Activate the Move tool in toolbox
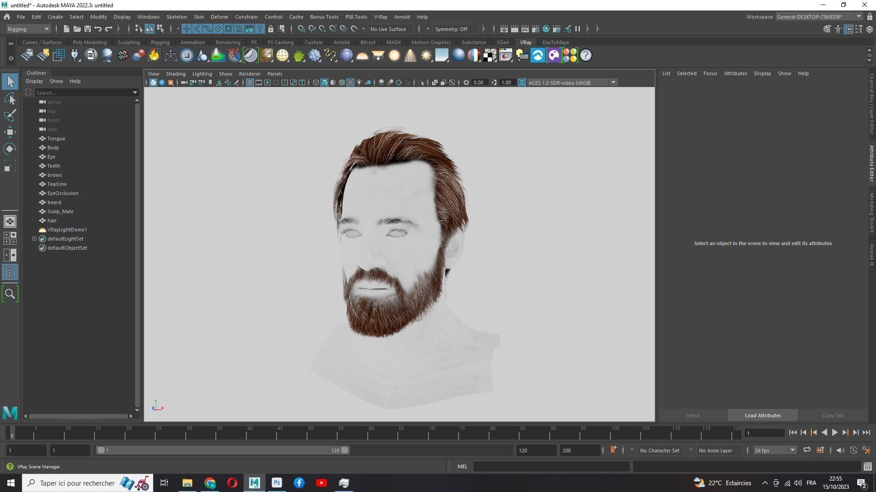876x492 pixels. click(x=10, y=132)
